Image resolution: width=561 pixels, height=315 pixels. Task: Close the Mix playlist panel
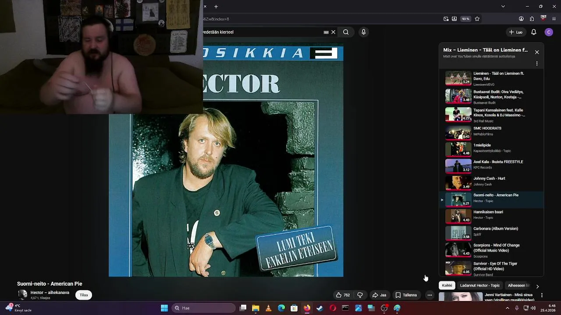(537, 52)
